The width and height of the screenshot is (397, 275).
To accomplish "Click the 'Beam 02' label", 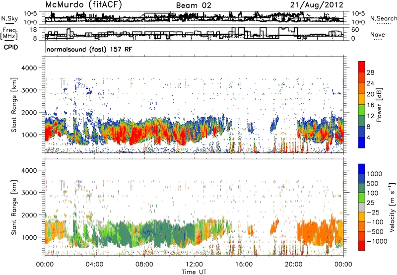I will [194, 5].
